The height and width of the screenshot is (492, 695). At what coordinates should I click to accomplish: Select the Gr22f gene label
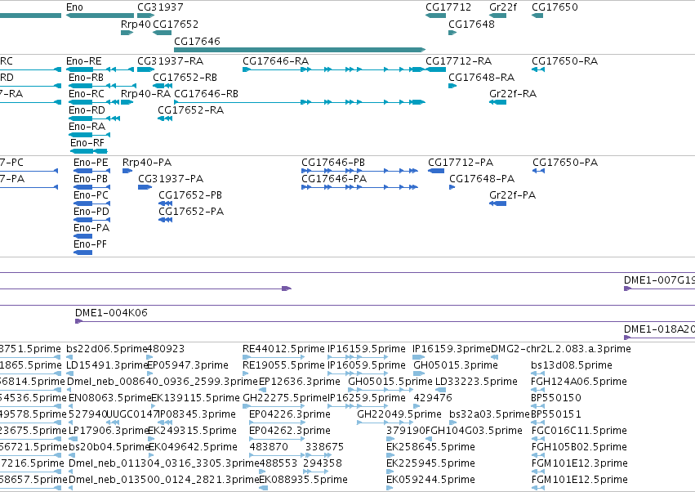click(x=503, y=7)
